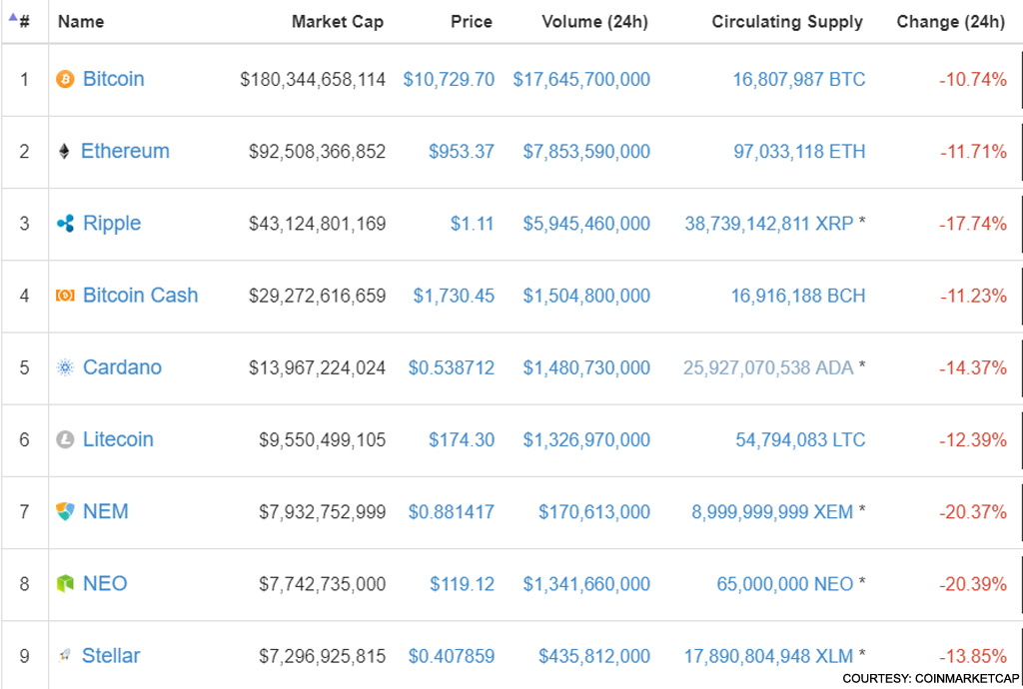Image resolution: width=1023 pixels, height=689 pixels.
Task: Click the blue Ripple logo icon
Action: tap(65, 224)
